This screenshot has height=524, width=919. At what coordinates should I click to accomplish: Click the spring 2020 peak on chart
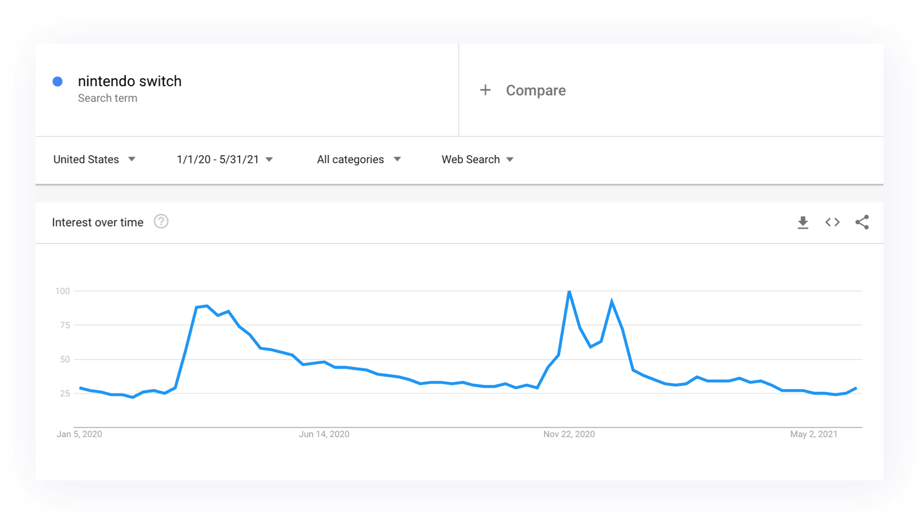pyautogui.click(x=207, y=306)
